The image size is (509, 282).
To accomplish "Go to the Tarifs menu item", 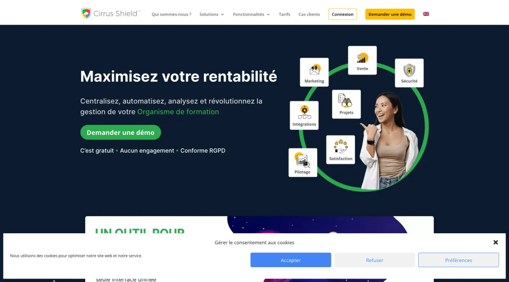I will coord(285,14).
